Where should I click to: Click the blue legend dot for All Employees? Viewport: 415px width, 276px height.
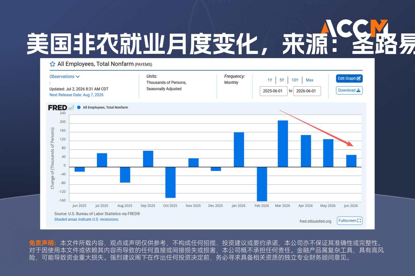pos(79,107)
